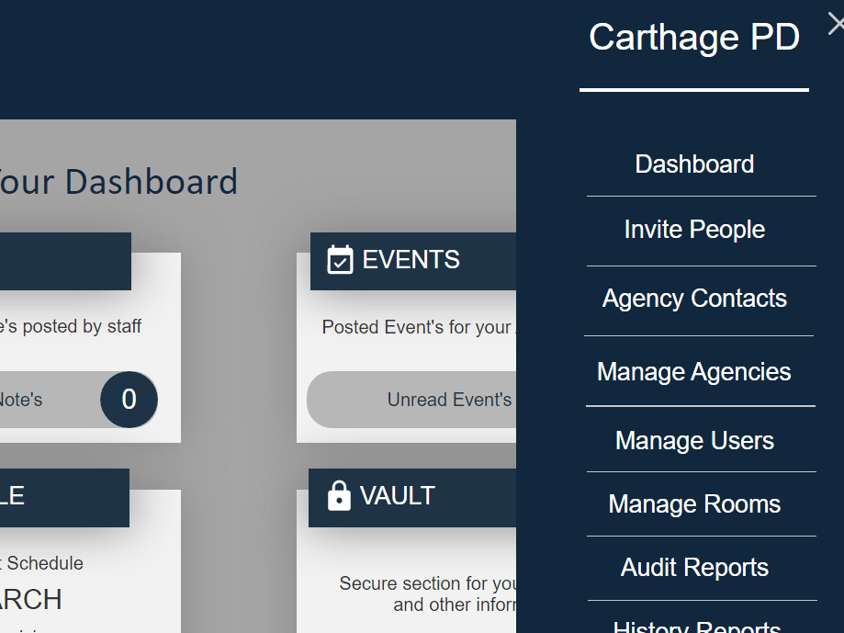Click the Your Dashboard heading
This screenshot has width=844, height=633.
click(x=119, y=182)
